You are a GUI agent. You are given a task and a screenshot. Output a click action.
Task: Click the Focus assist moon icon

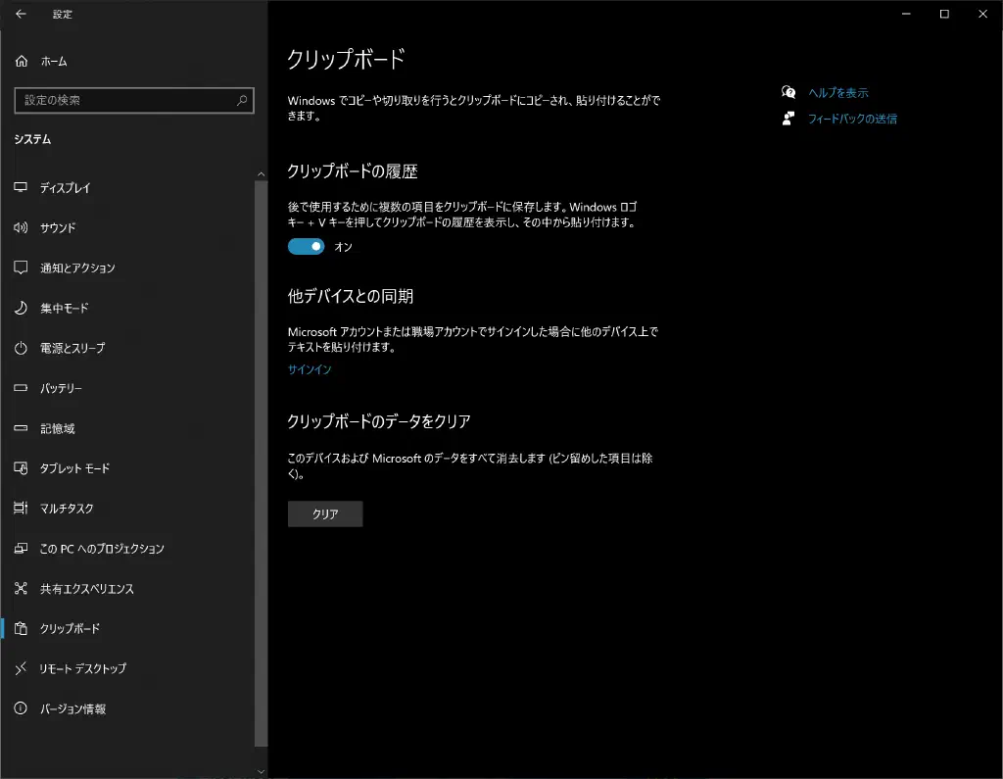[21, 308]
